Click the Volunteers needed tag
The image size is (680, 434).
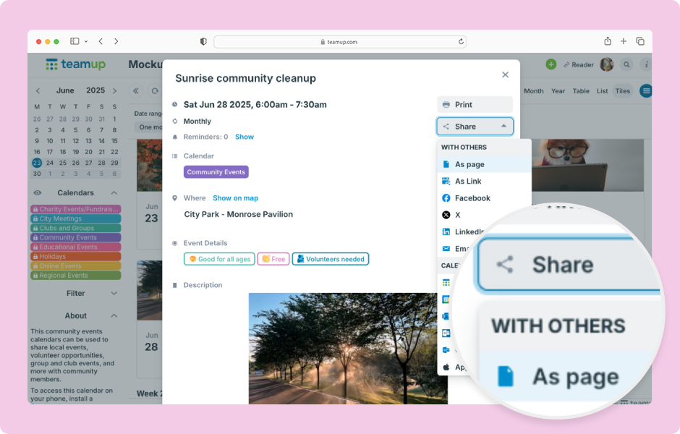click(x=331, y=259)
